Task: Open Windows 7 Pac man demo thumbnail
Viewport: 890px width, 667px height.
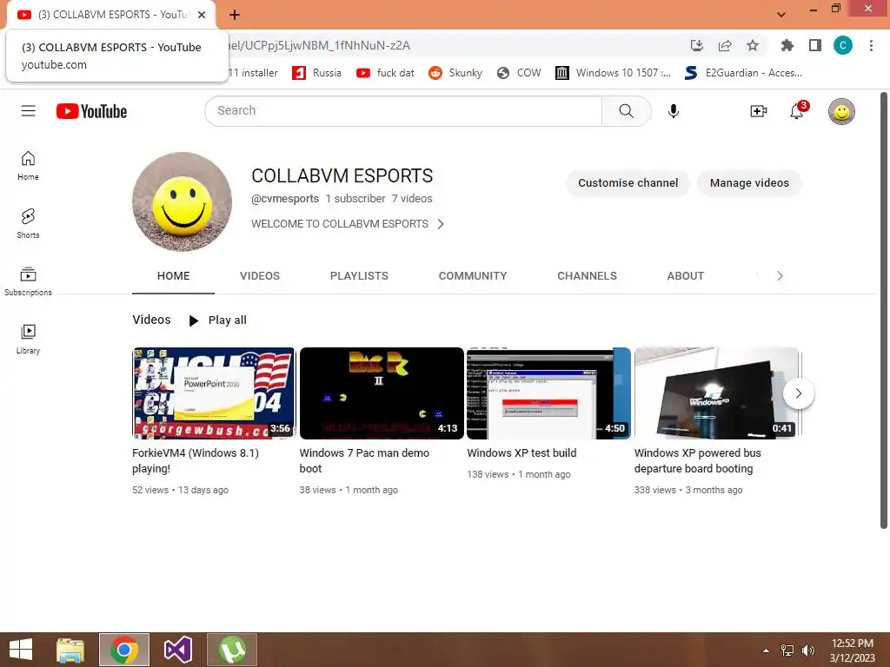Action: pos(382,393)
